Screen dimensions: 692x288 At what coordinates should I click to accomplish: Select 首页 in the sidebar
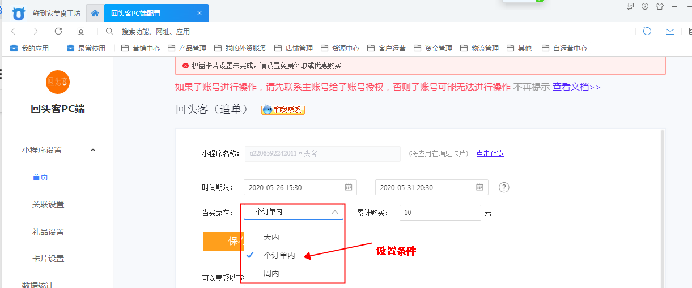[40, 177]
